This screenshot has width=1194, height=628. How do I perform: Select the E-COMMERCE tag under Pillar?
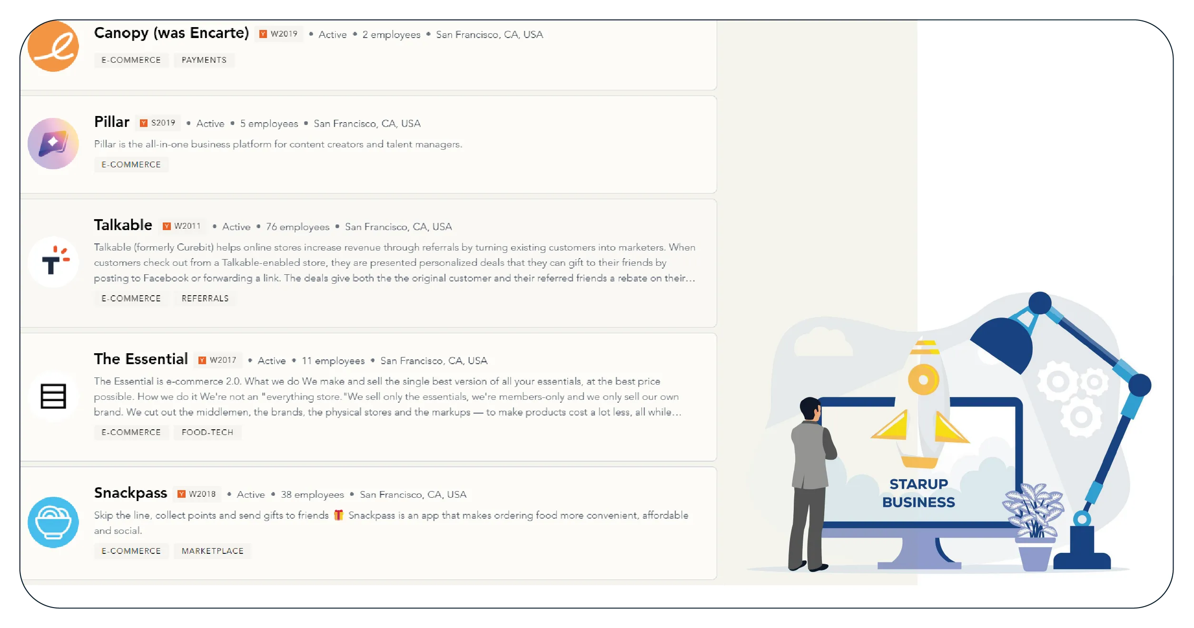(131, 164)
